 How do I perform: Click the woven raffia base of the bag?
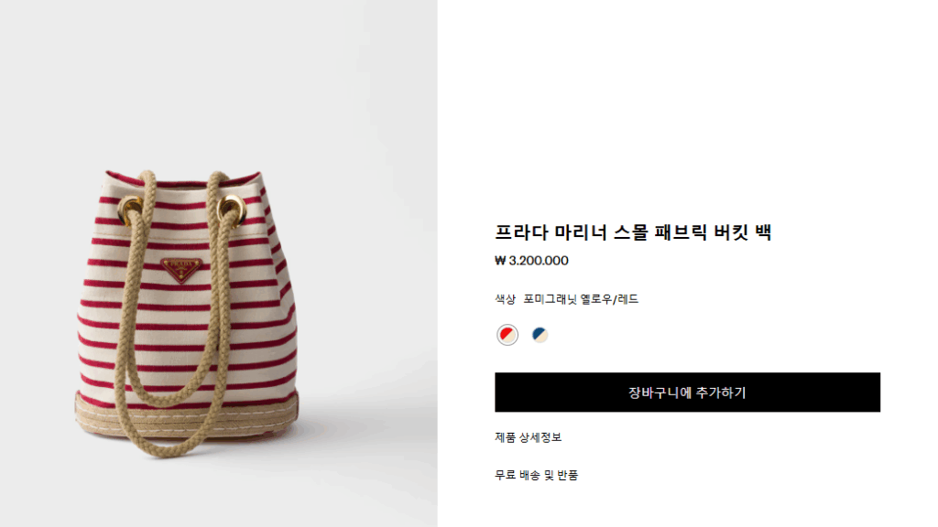coord(186,416)
